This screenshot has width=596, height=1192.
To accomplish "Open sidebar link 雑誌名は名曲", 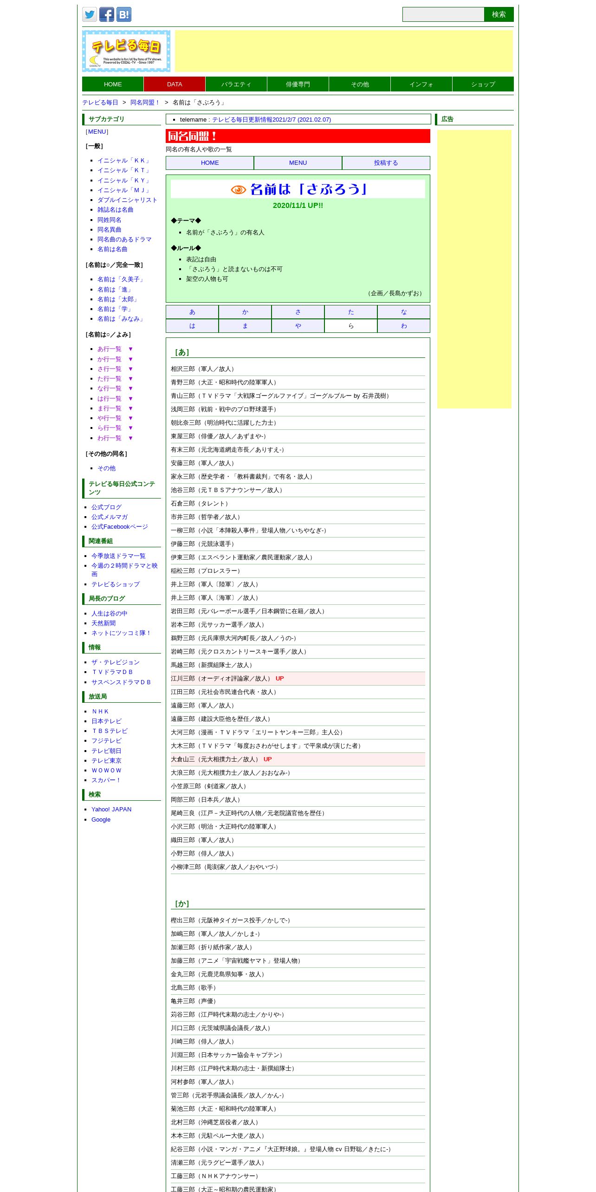I will [115, 210].
